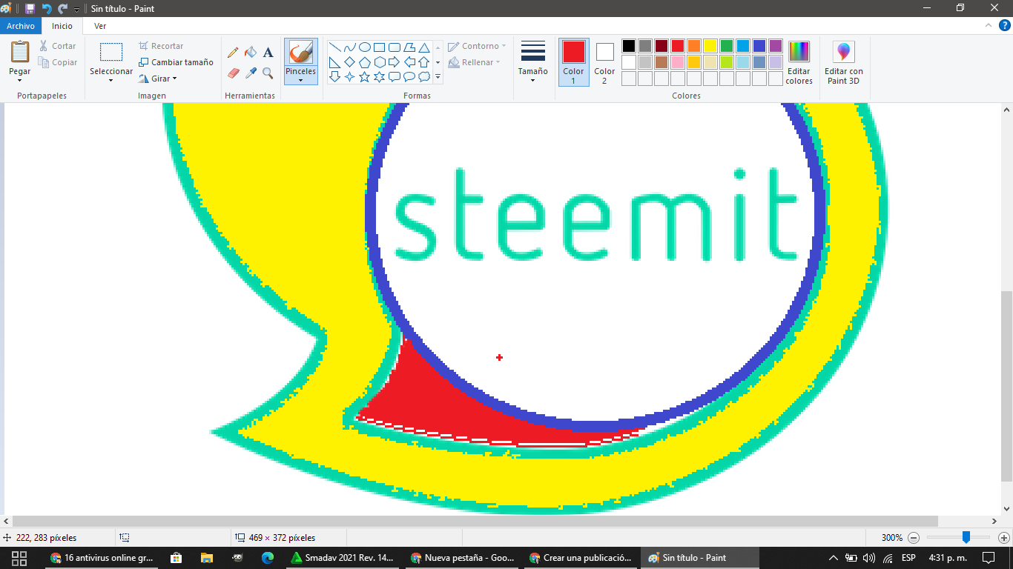Viewport: 1013px width, 569px height.
Task: Click Cambiar tamaño button
Action: click(176, 62)
